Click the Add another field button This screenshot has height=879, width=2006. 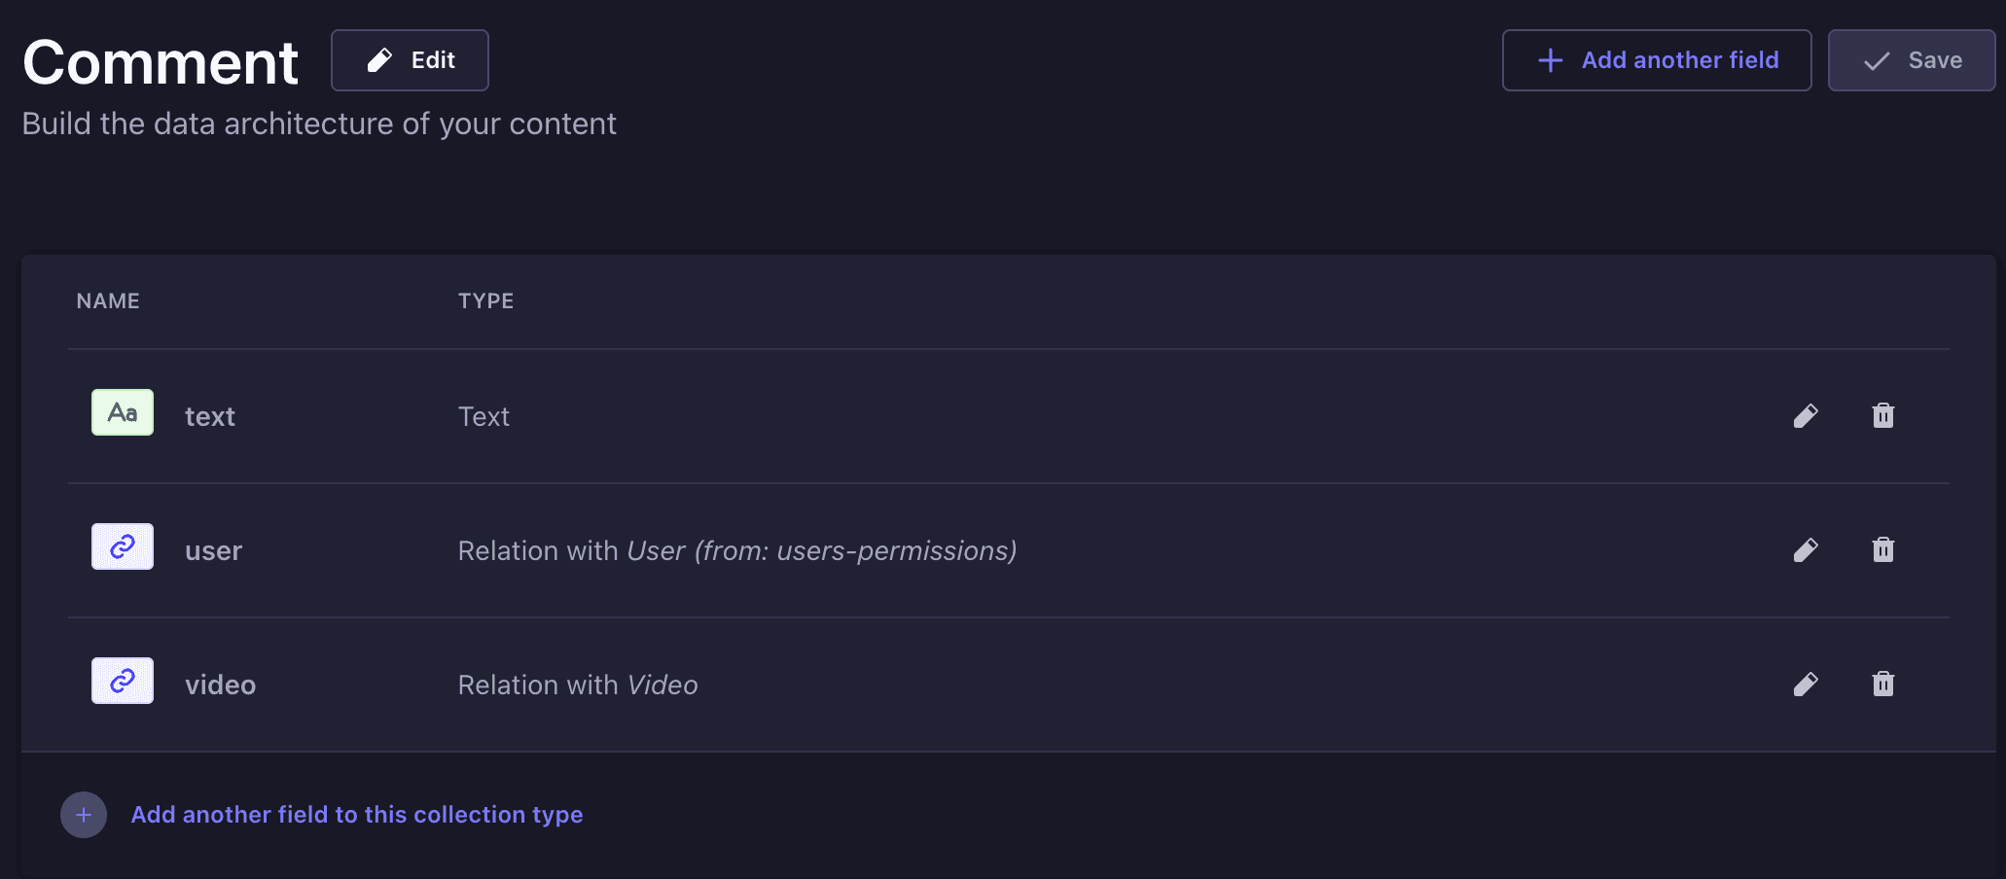click(1657, 60)
